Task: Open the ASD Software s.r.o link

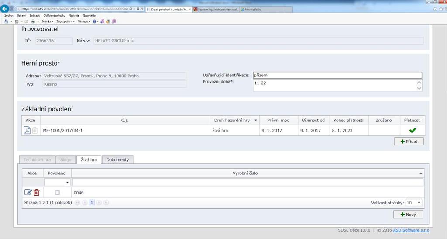Action: 411,230
